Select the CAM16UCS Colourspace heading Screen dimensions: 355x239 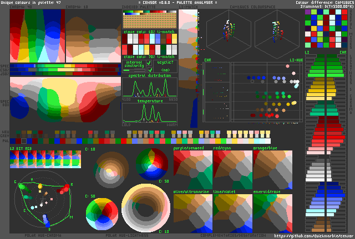[252, 7]
